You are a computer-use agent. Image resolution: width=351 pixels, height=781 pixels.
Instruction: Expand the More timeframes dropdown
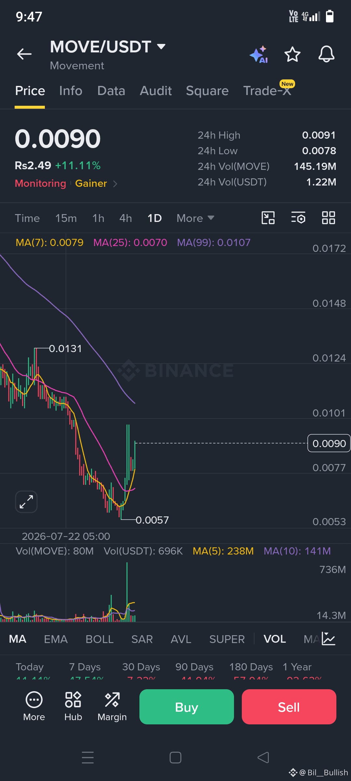click(195, 218)
